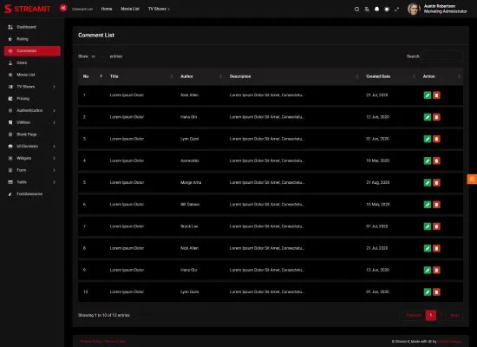The image size is (477, 347).
Task: Edit the Marge Arita comment
Action: (x=428, y=183)
